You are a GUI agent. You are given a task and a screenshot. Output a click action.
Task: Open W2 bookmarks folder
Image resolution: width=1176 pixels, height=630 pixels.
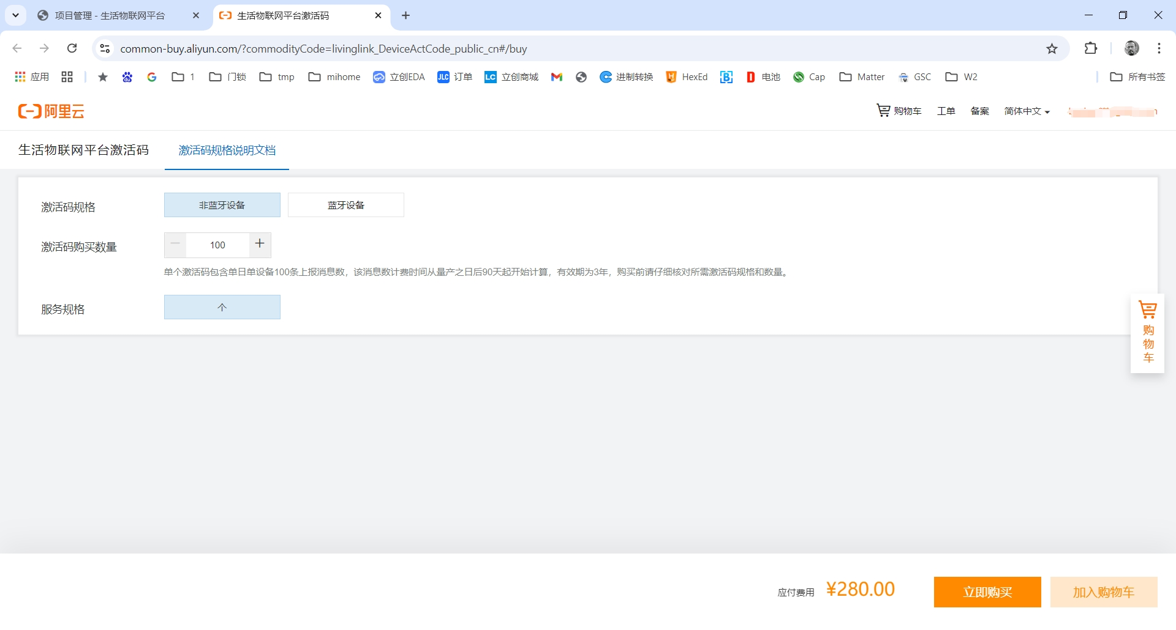pyautogui.click(x=962, y=76)
